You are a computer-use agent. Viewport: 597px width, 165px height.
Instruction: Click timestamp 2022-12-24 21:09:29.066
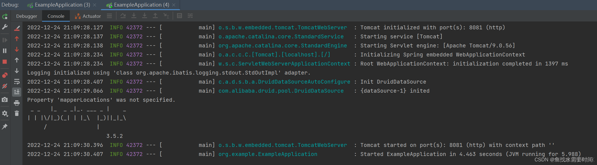pyautogui.click(x=65, y=91)
